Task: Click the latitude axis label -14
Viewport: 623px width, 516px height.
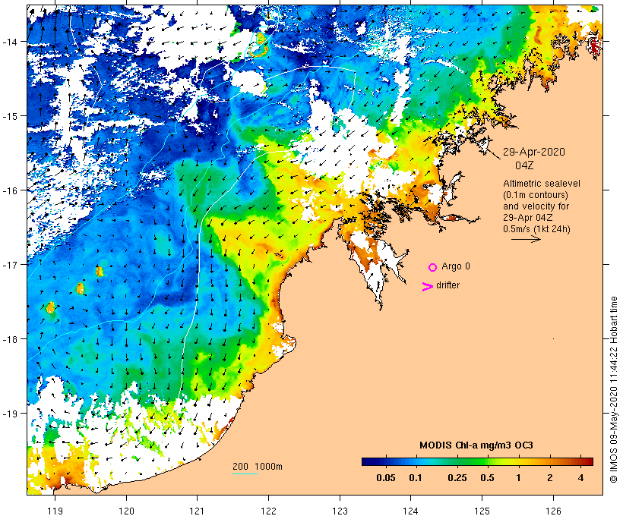Action: 9,42
